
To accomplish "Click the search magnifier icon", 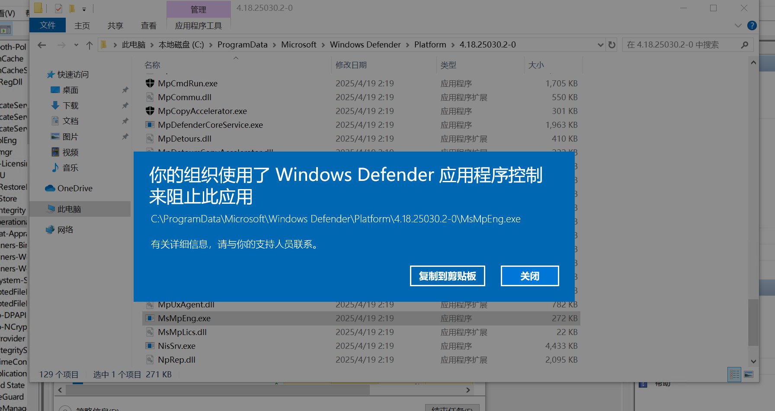I will pos(744,45).
